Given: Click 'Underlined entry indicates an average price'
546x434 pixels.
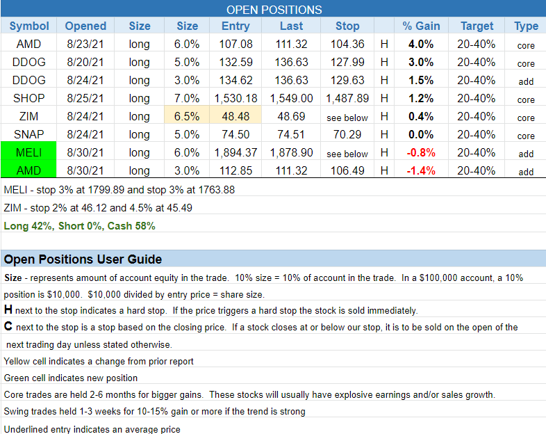Looking at the screenshot, I should point(92,429).
